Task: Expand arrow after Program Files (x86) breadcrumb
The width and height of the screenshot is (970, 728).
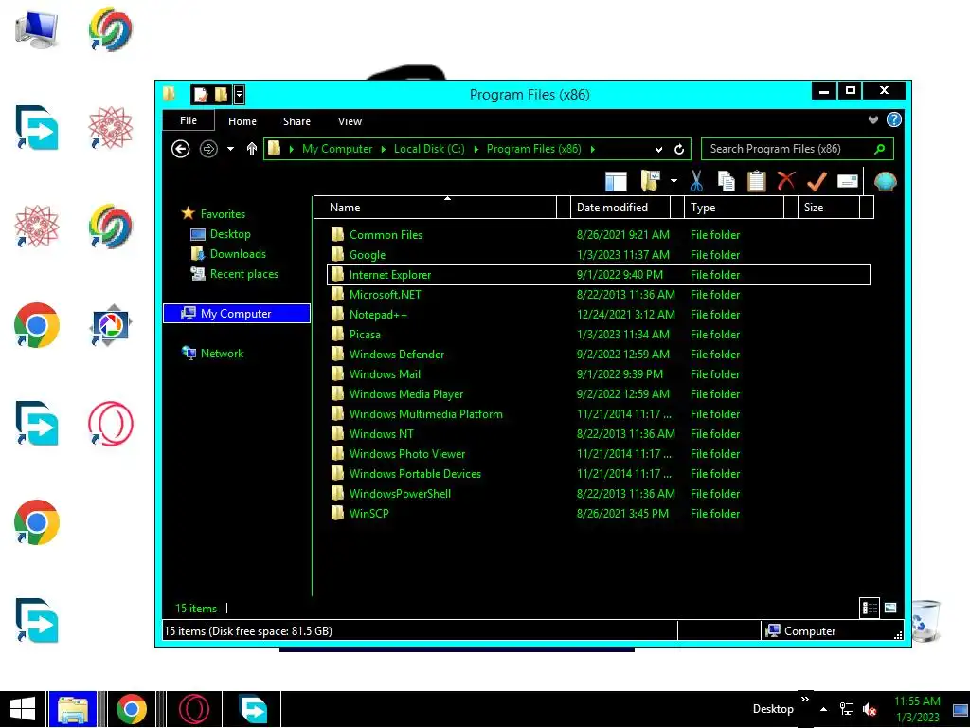Action: click(593, 149)
